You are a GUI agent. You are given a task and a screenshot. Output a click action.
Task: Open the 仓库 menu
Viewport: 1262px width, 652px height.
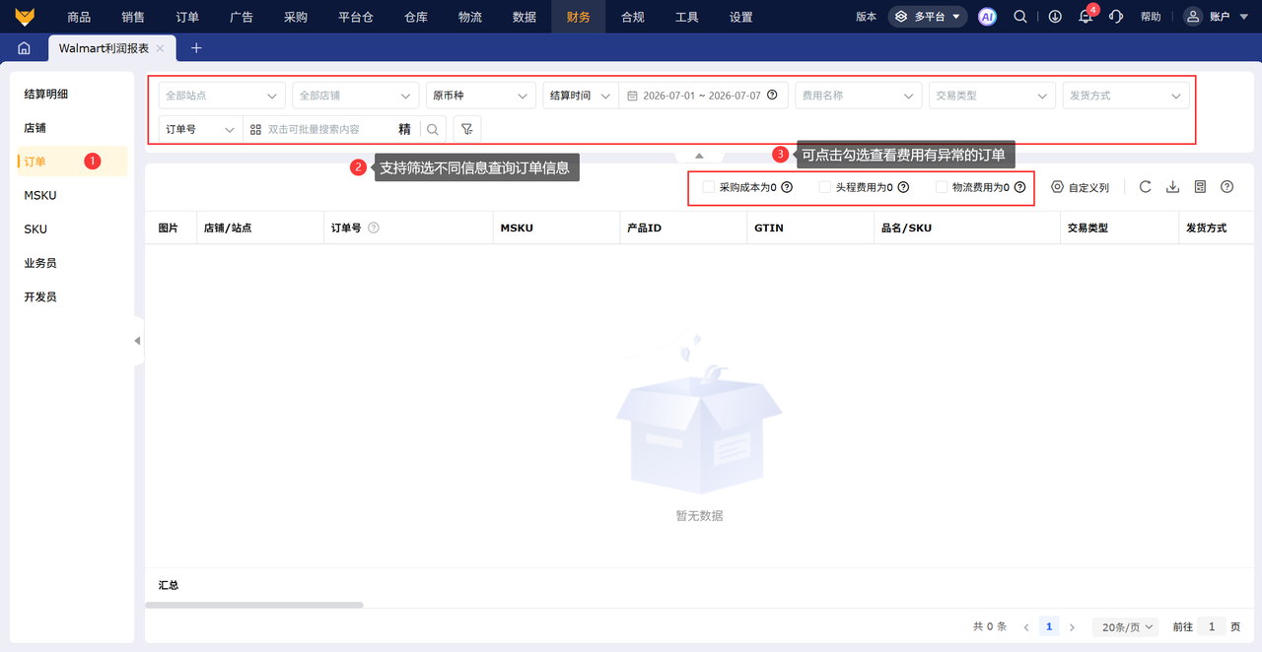coord(416,17)
